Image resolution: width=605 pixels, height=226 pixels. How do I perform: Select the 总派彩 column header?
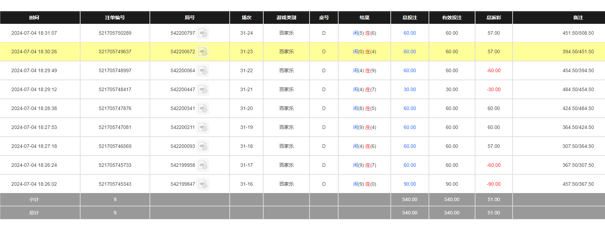(x=494, y=18)
